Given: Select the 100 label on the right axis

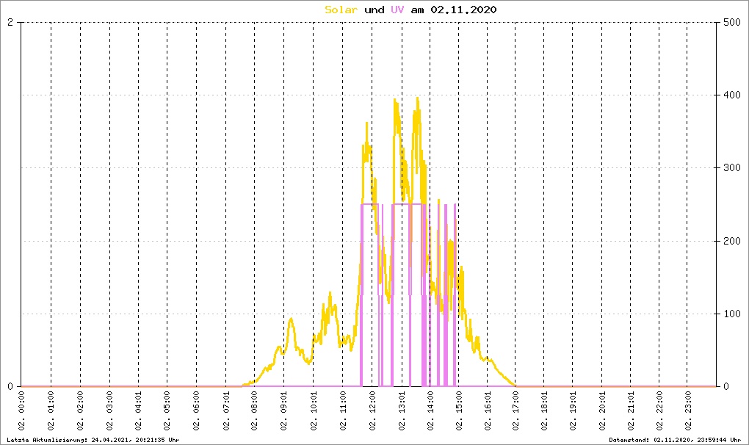Looking at the screenshot, I should [x=730, y=314].
